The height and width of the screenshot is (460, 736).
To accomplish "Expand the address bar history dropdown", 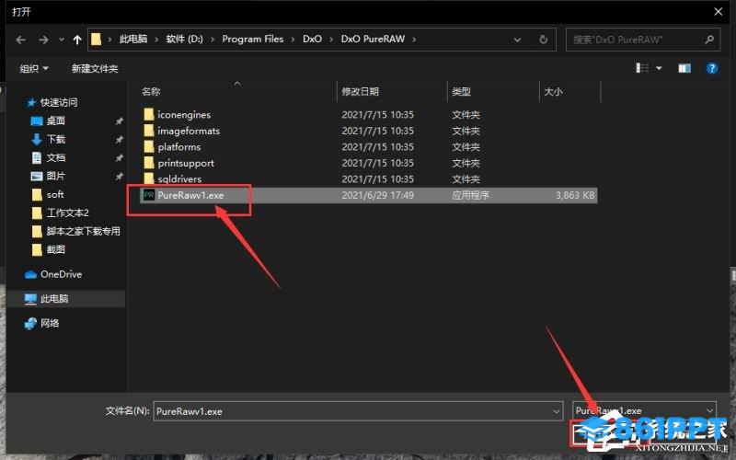I will tap(517, 40).
